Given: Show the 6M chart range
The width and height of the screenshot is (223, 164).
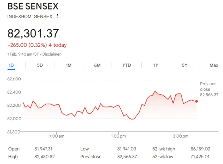Looking at the screenshot, I should point(97,65).
